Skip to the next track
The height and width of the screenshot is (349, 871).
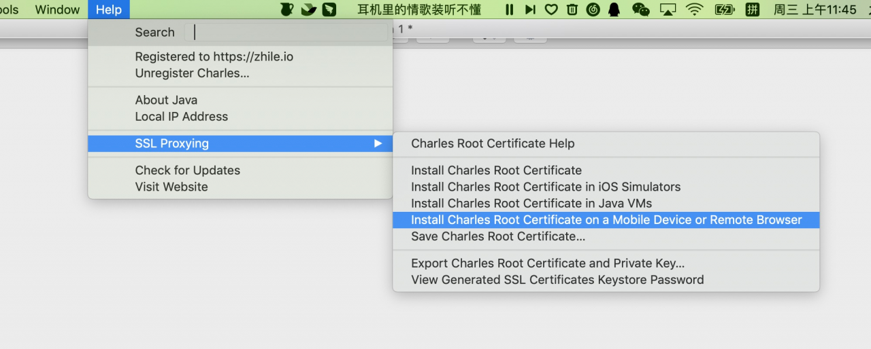pos(530,10)
